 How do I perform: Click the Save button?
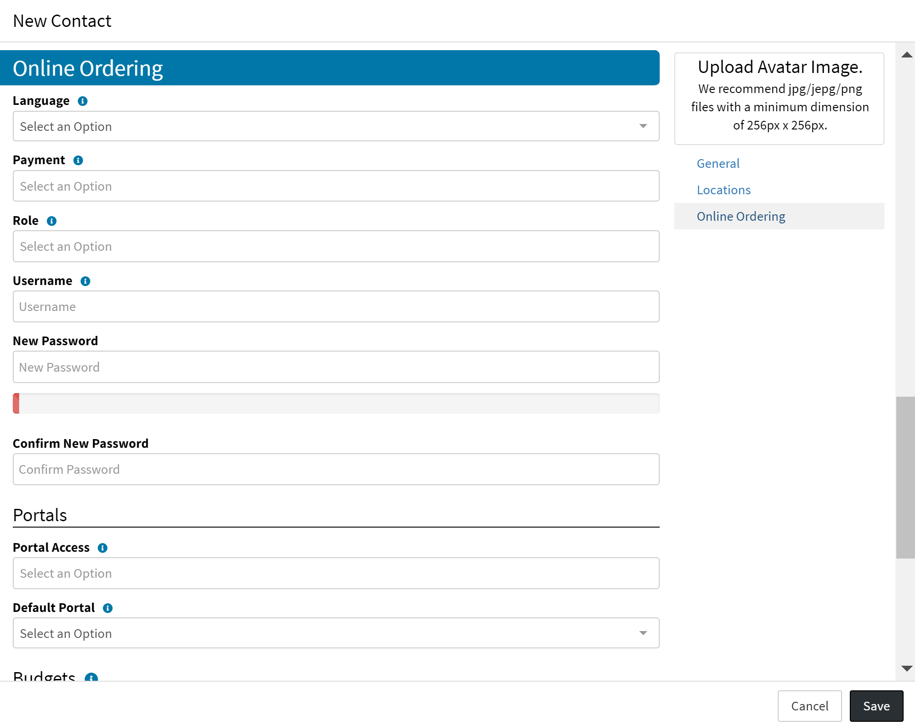[876, 706]
